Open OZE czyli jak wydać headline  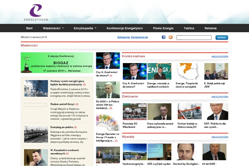pos(159,164)
